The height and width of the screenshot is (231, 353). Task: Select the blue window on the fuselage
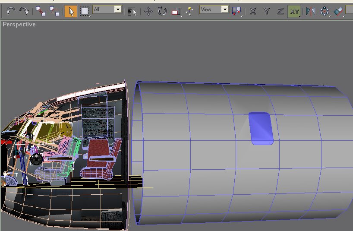(262, 128)
